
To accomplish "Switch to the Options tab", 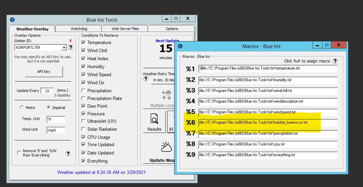I will tap(172, 29).
